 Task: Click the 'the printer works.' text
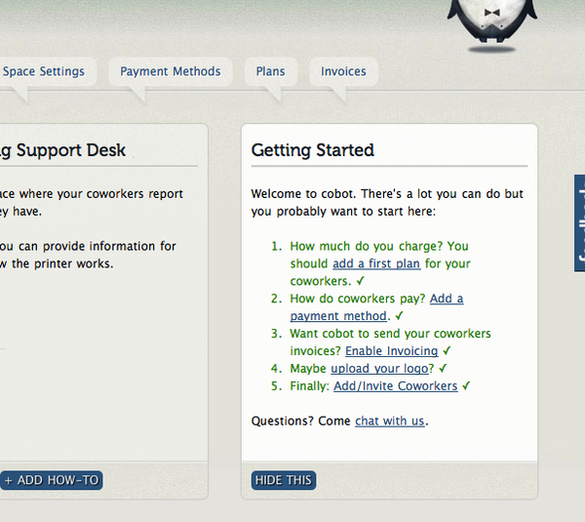62,263
